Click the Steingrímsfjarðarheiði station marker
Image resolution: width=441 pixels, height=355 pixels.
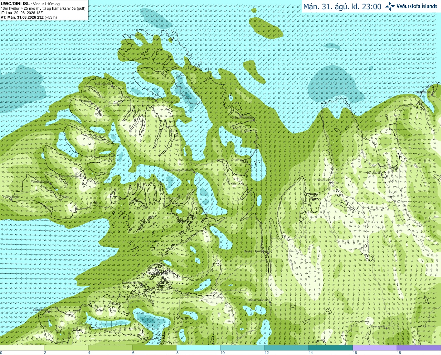point(194,172)
